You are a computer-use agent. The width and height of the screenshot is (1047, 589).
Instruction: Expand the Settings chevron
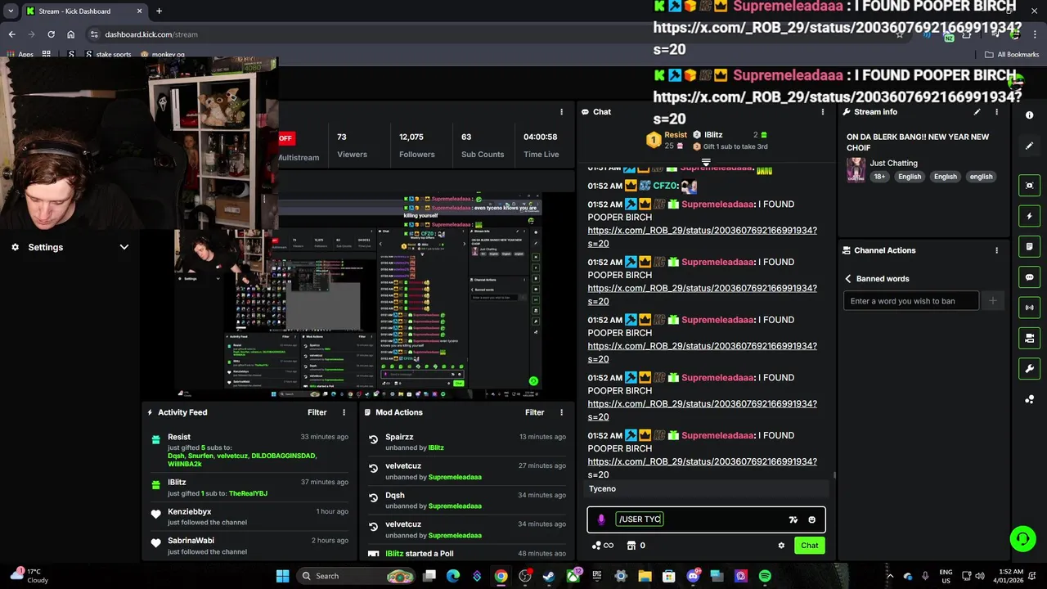[124, 247]
